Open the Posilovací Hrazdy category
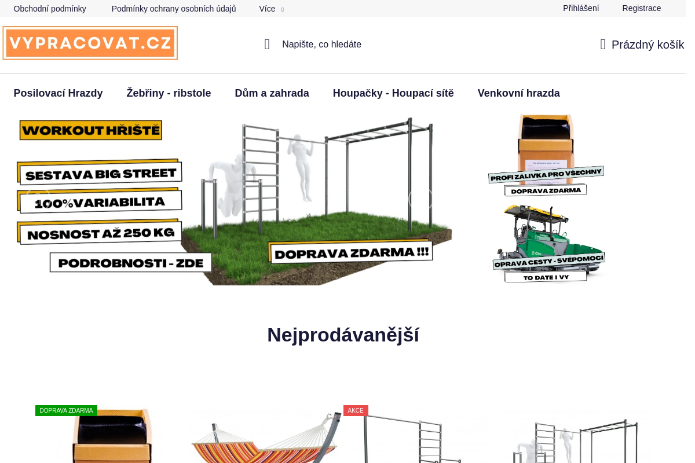This screenshot has width=695, height=463. click(x=58, y=93)
